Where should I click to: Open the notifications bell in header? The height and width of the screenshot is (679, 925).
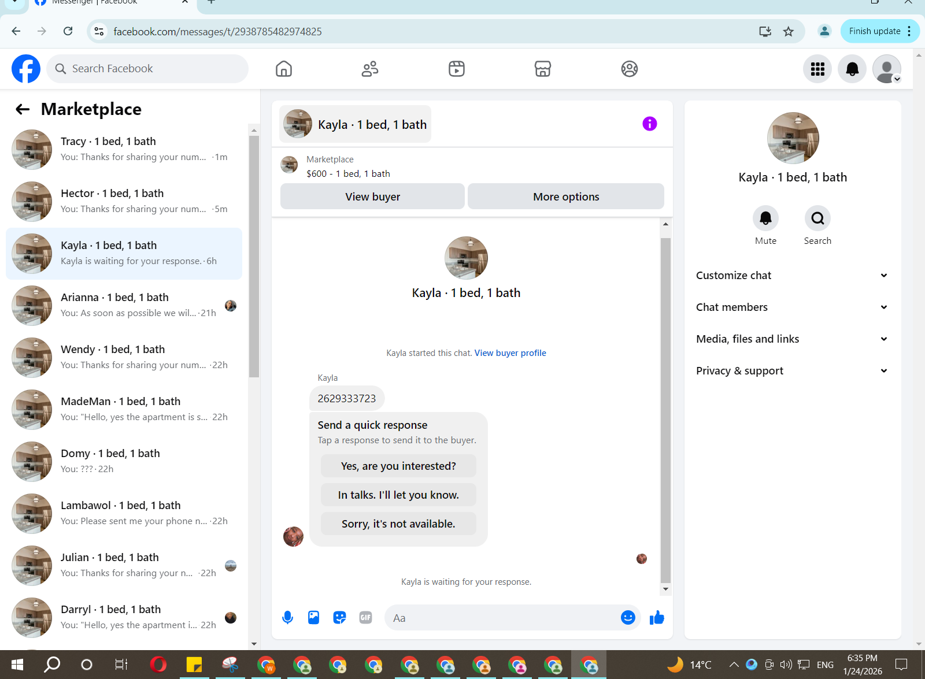click(x=852, y=69)
